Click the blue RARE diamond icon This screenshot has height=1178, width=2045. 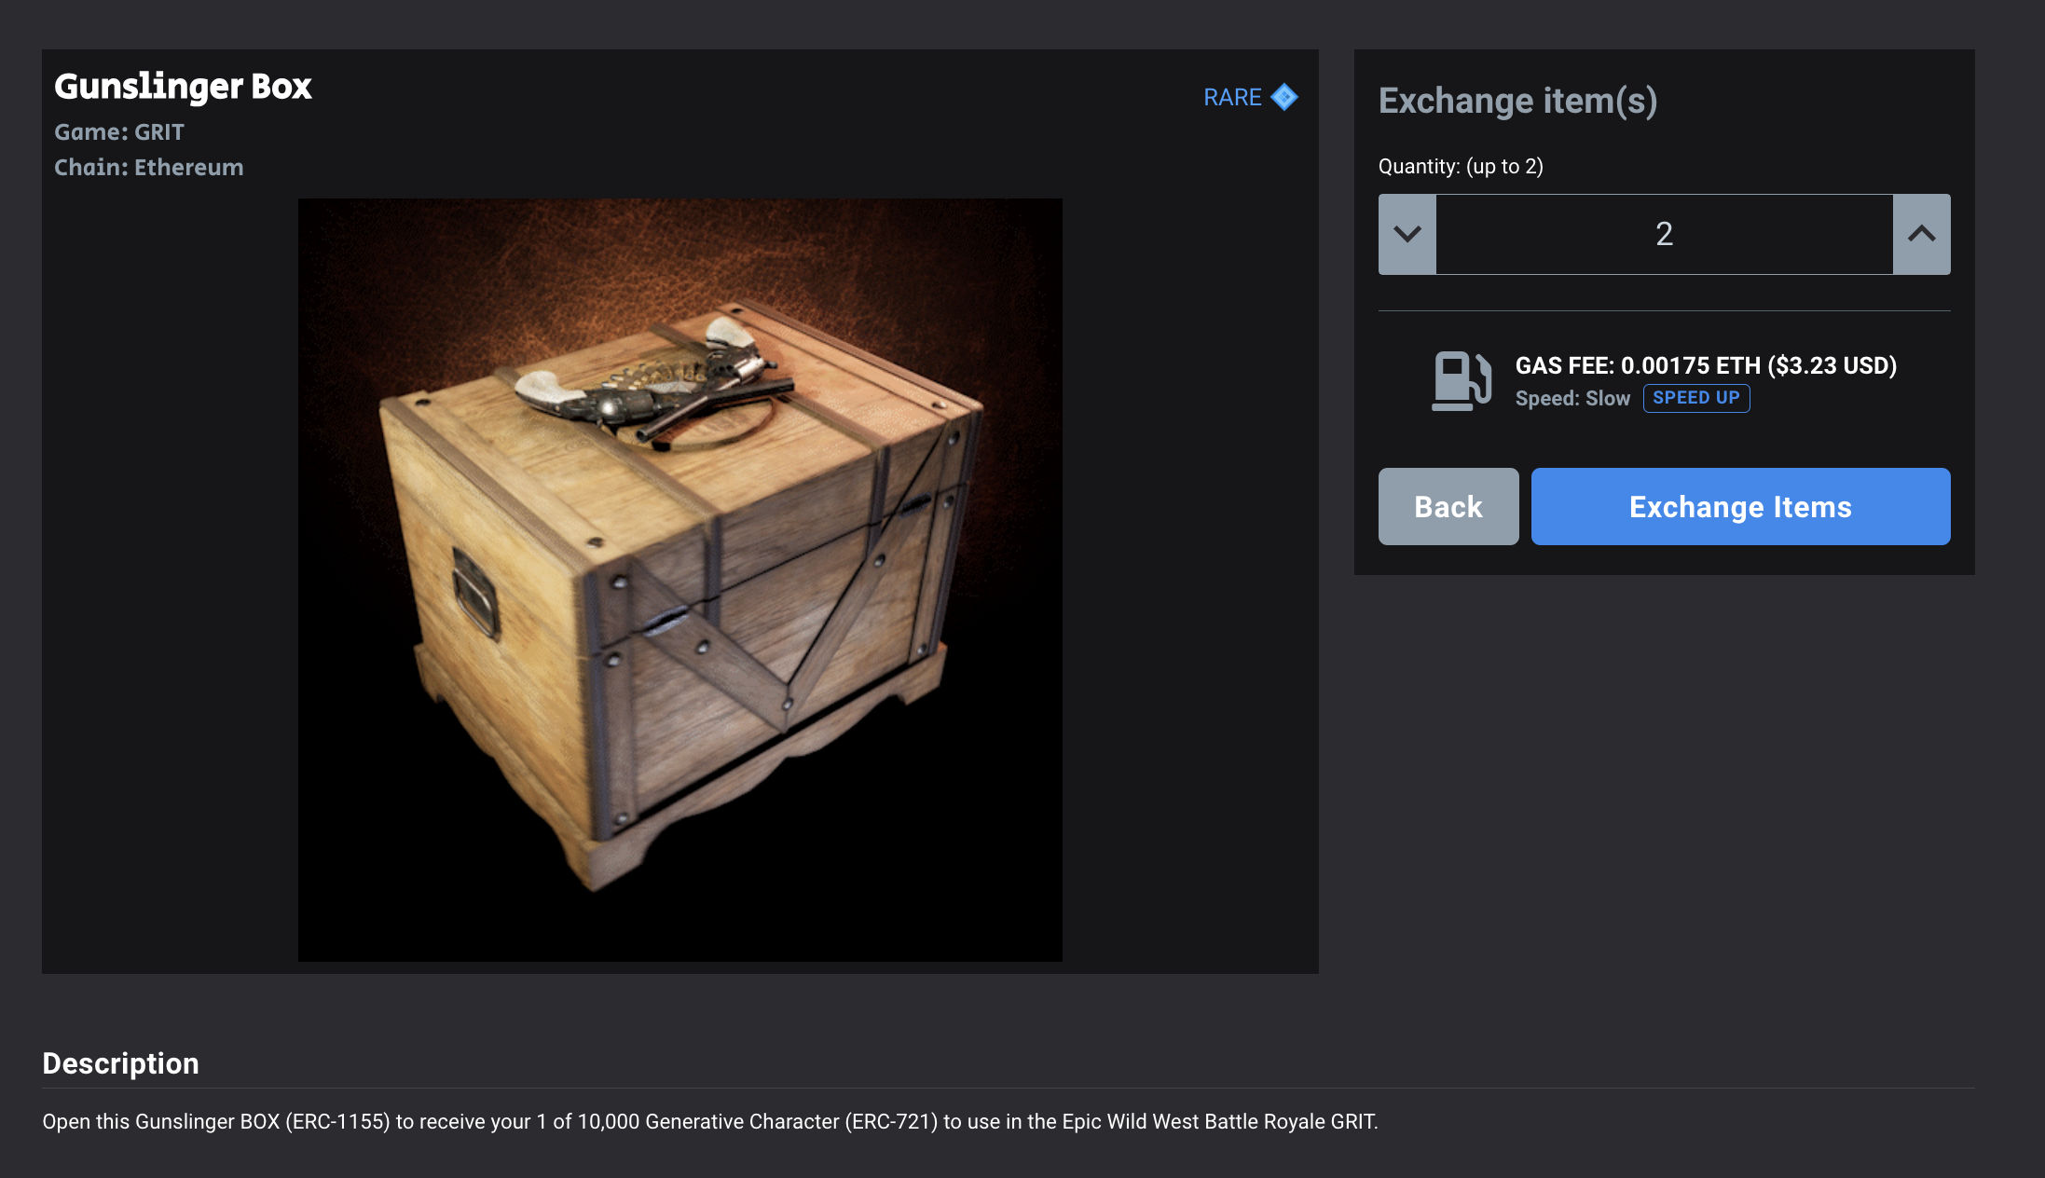pyautogui.click(x=1284, y=97)
